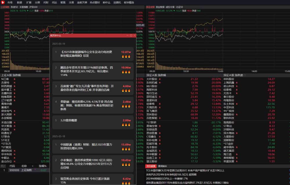Screen dimensions: 290x185
Task: Click the red app logo icon
Action: (x=3, y=2)
